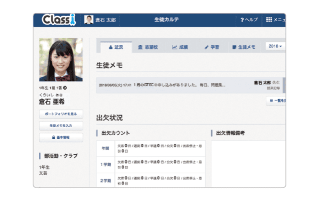Open the 生徒メモ tab
The height and width of the screenshot is (200, 319).
point(244,47)
